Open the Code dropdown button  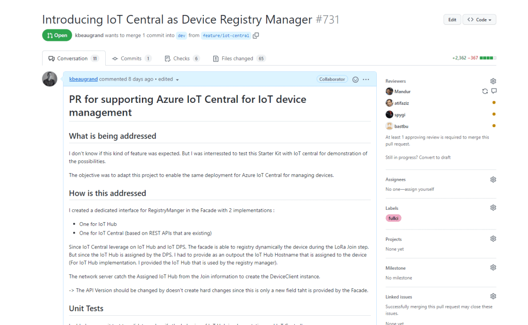pos(479,20)
